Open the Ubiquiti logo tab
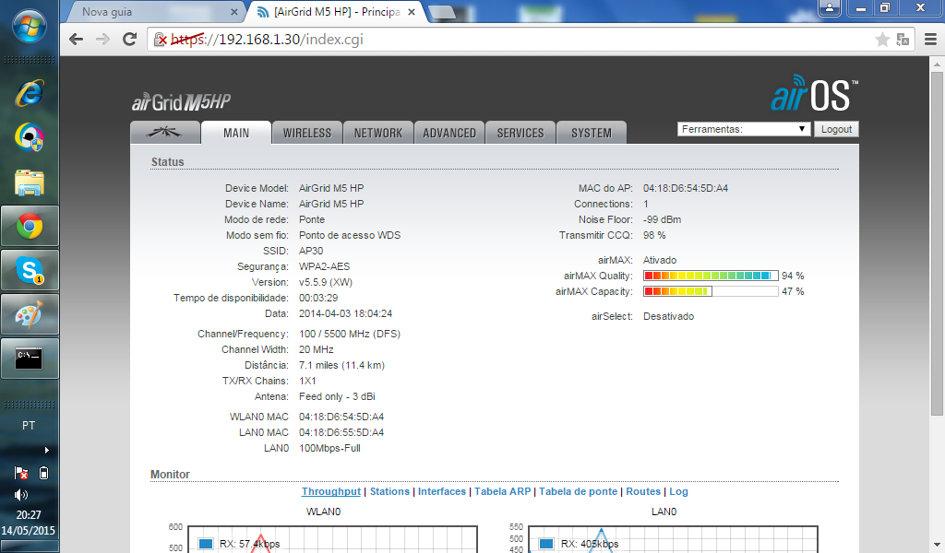This screenshot has height=553, width=945. pos(165,133)
